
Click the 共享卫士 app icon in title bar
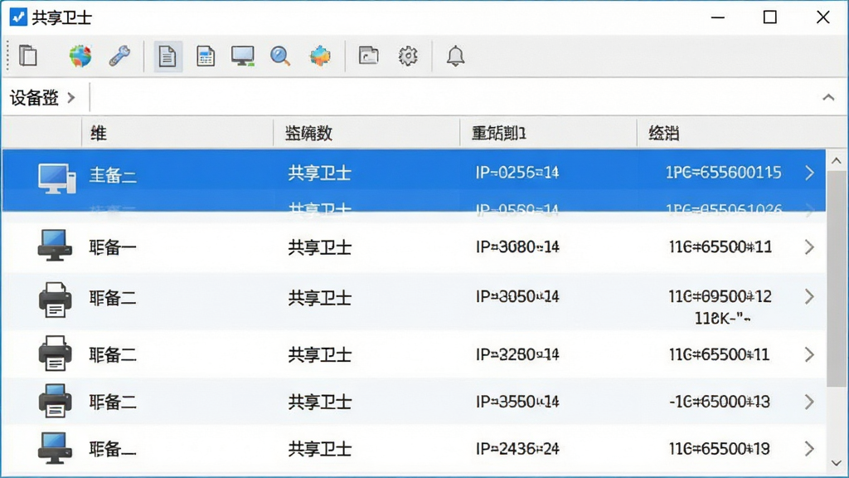(x=18, y=17)
